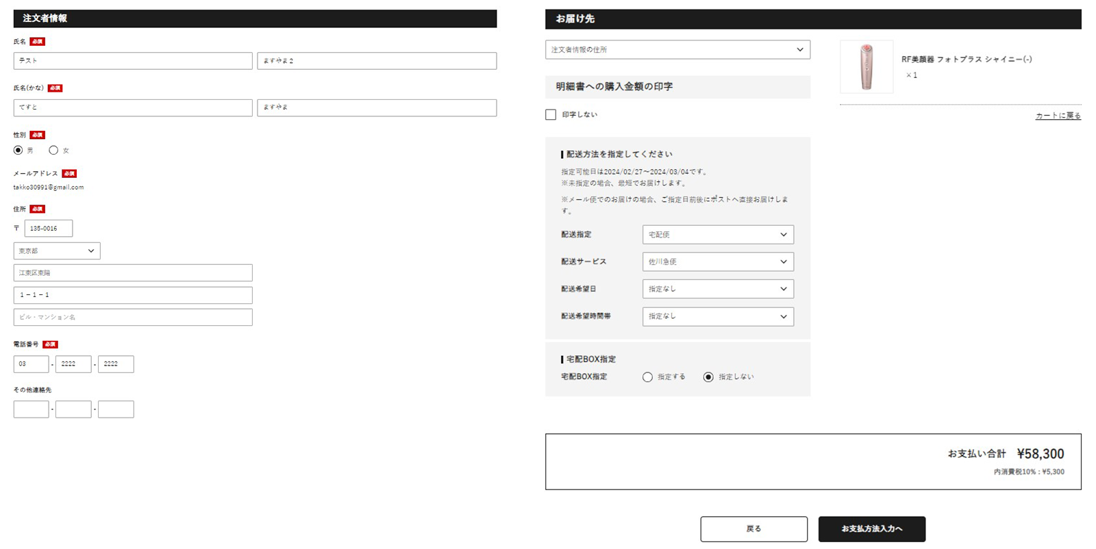
Task: Choose 指定する for 宅配BOX指定
Action: tap(647, 377)
